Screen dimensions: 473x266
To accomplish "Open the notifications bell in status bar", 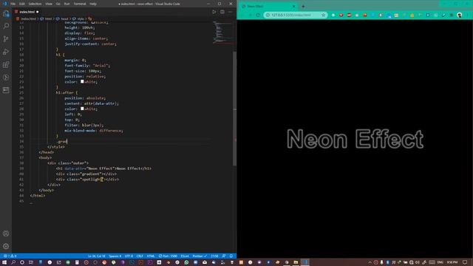I will (231, 256).
